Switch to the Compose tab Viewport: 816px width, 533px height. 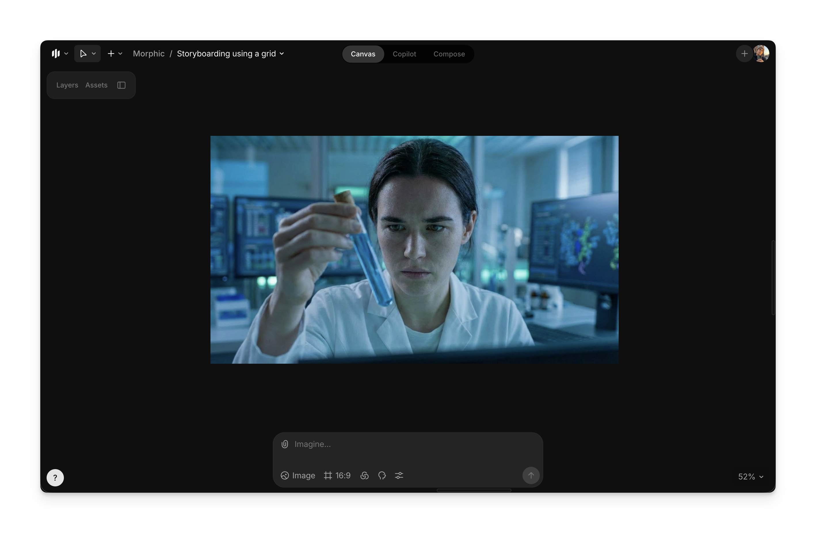pos(449,54)
